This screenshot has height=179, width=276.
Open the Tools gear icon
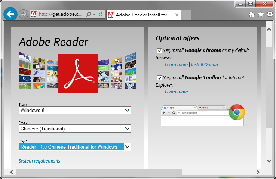(270, 15)
